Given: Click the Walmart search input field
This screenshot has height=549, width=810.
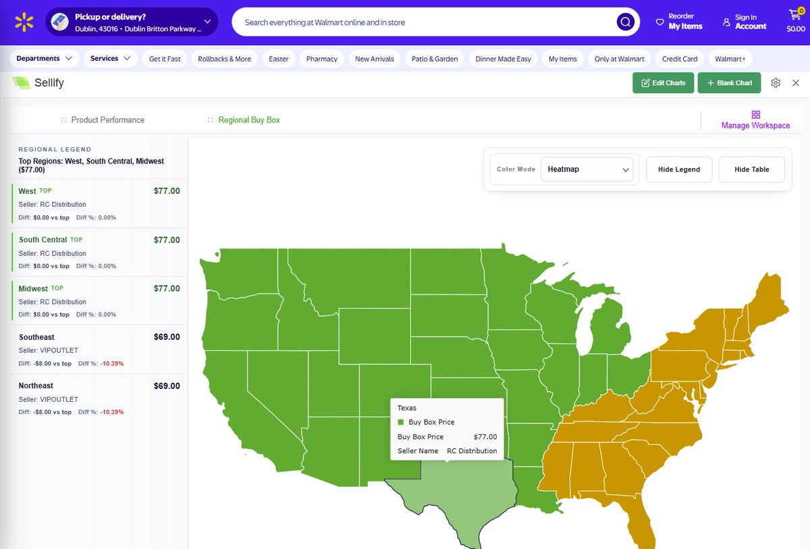Looking at the screenshot, I should point(425,22).
